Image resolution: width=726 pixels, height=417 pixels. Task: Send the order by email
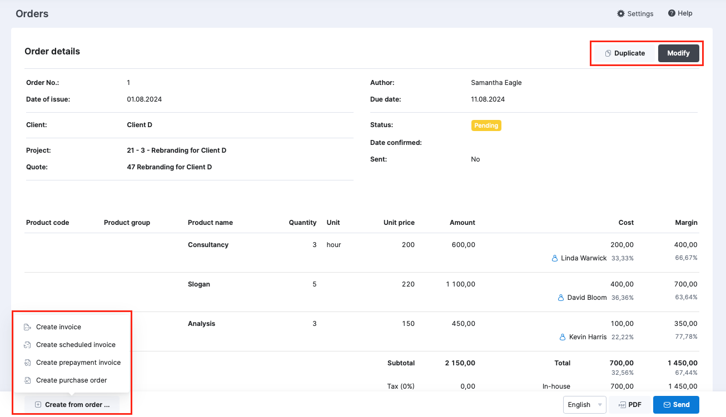point(676,405)
